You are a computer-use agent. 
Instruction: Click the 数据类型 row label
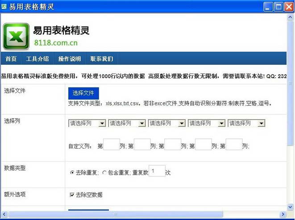coord(15,168)
